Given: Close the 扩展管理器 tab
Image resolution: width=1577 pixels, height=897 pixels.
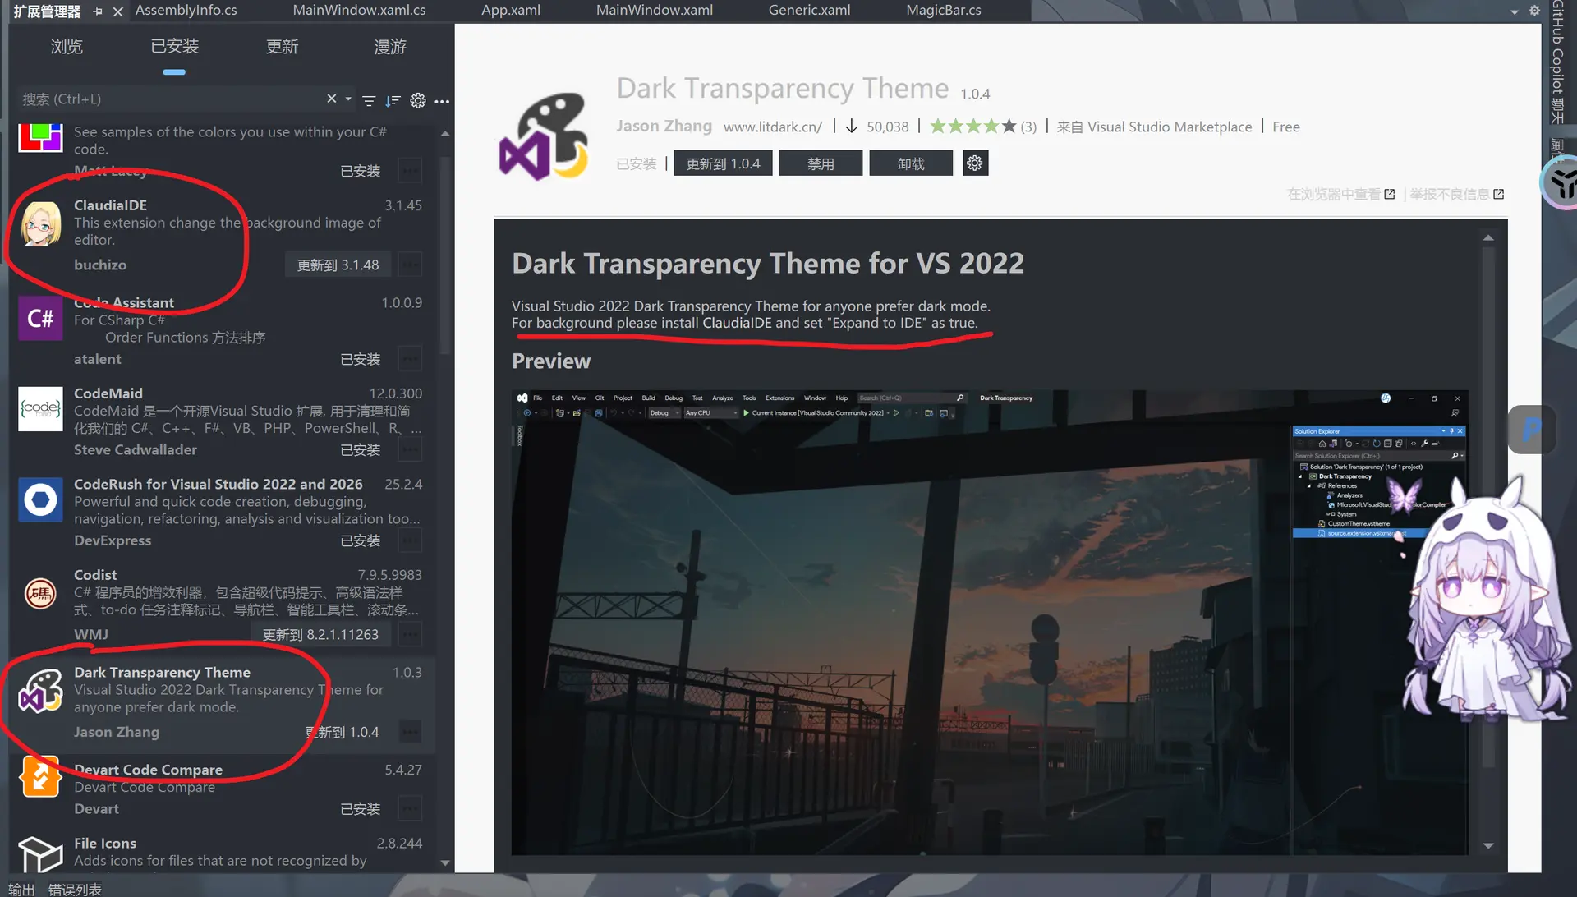Looking at the screenshot, I should [x=117, y=11].
